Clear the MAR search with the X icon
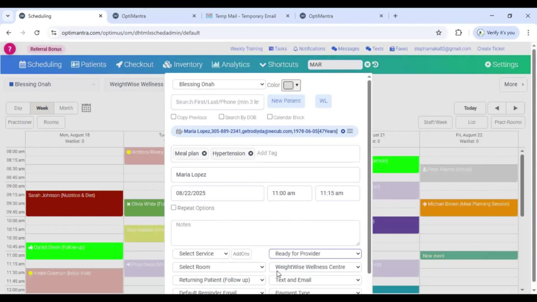 (x=367, y=64)
